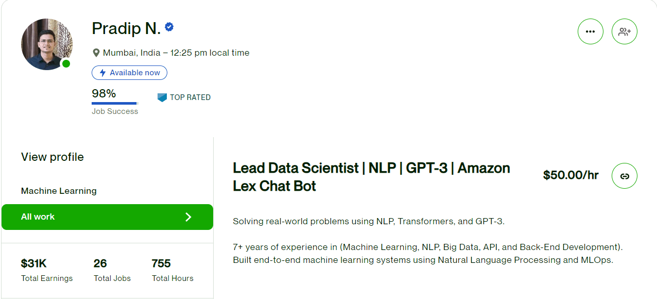Image resolution: width=657 pixels, height=299 pixels.
Task: Click the Top Rated shield badge
Action: [161, 97]
